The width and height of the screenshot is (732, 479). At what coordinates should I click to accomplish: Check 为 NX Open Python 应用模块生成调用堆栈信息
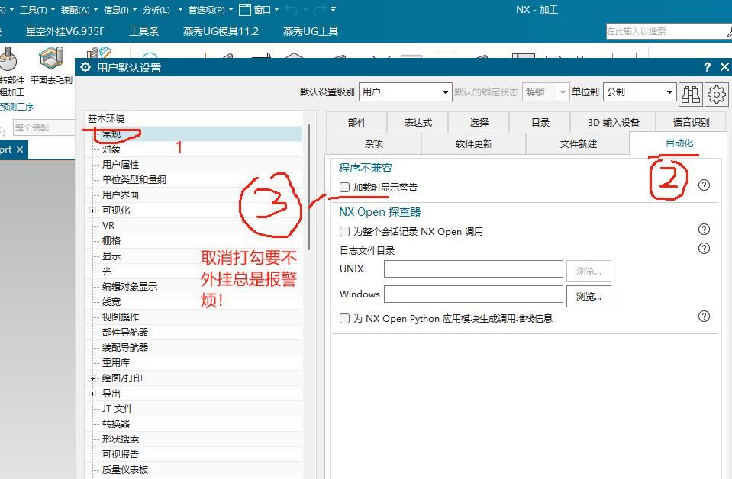(x=344, y=318)
